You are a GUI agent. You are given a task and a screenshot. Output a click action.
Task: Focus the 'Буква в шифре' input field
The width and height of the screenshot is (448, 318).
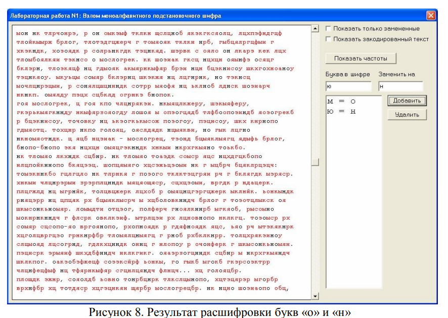tap(348, 86)
